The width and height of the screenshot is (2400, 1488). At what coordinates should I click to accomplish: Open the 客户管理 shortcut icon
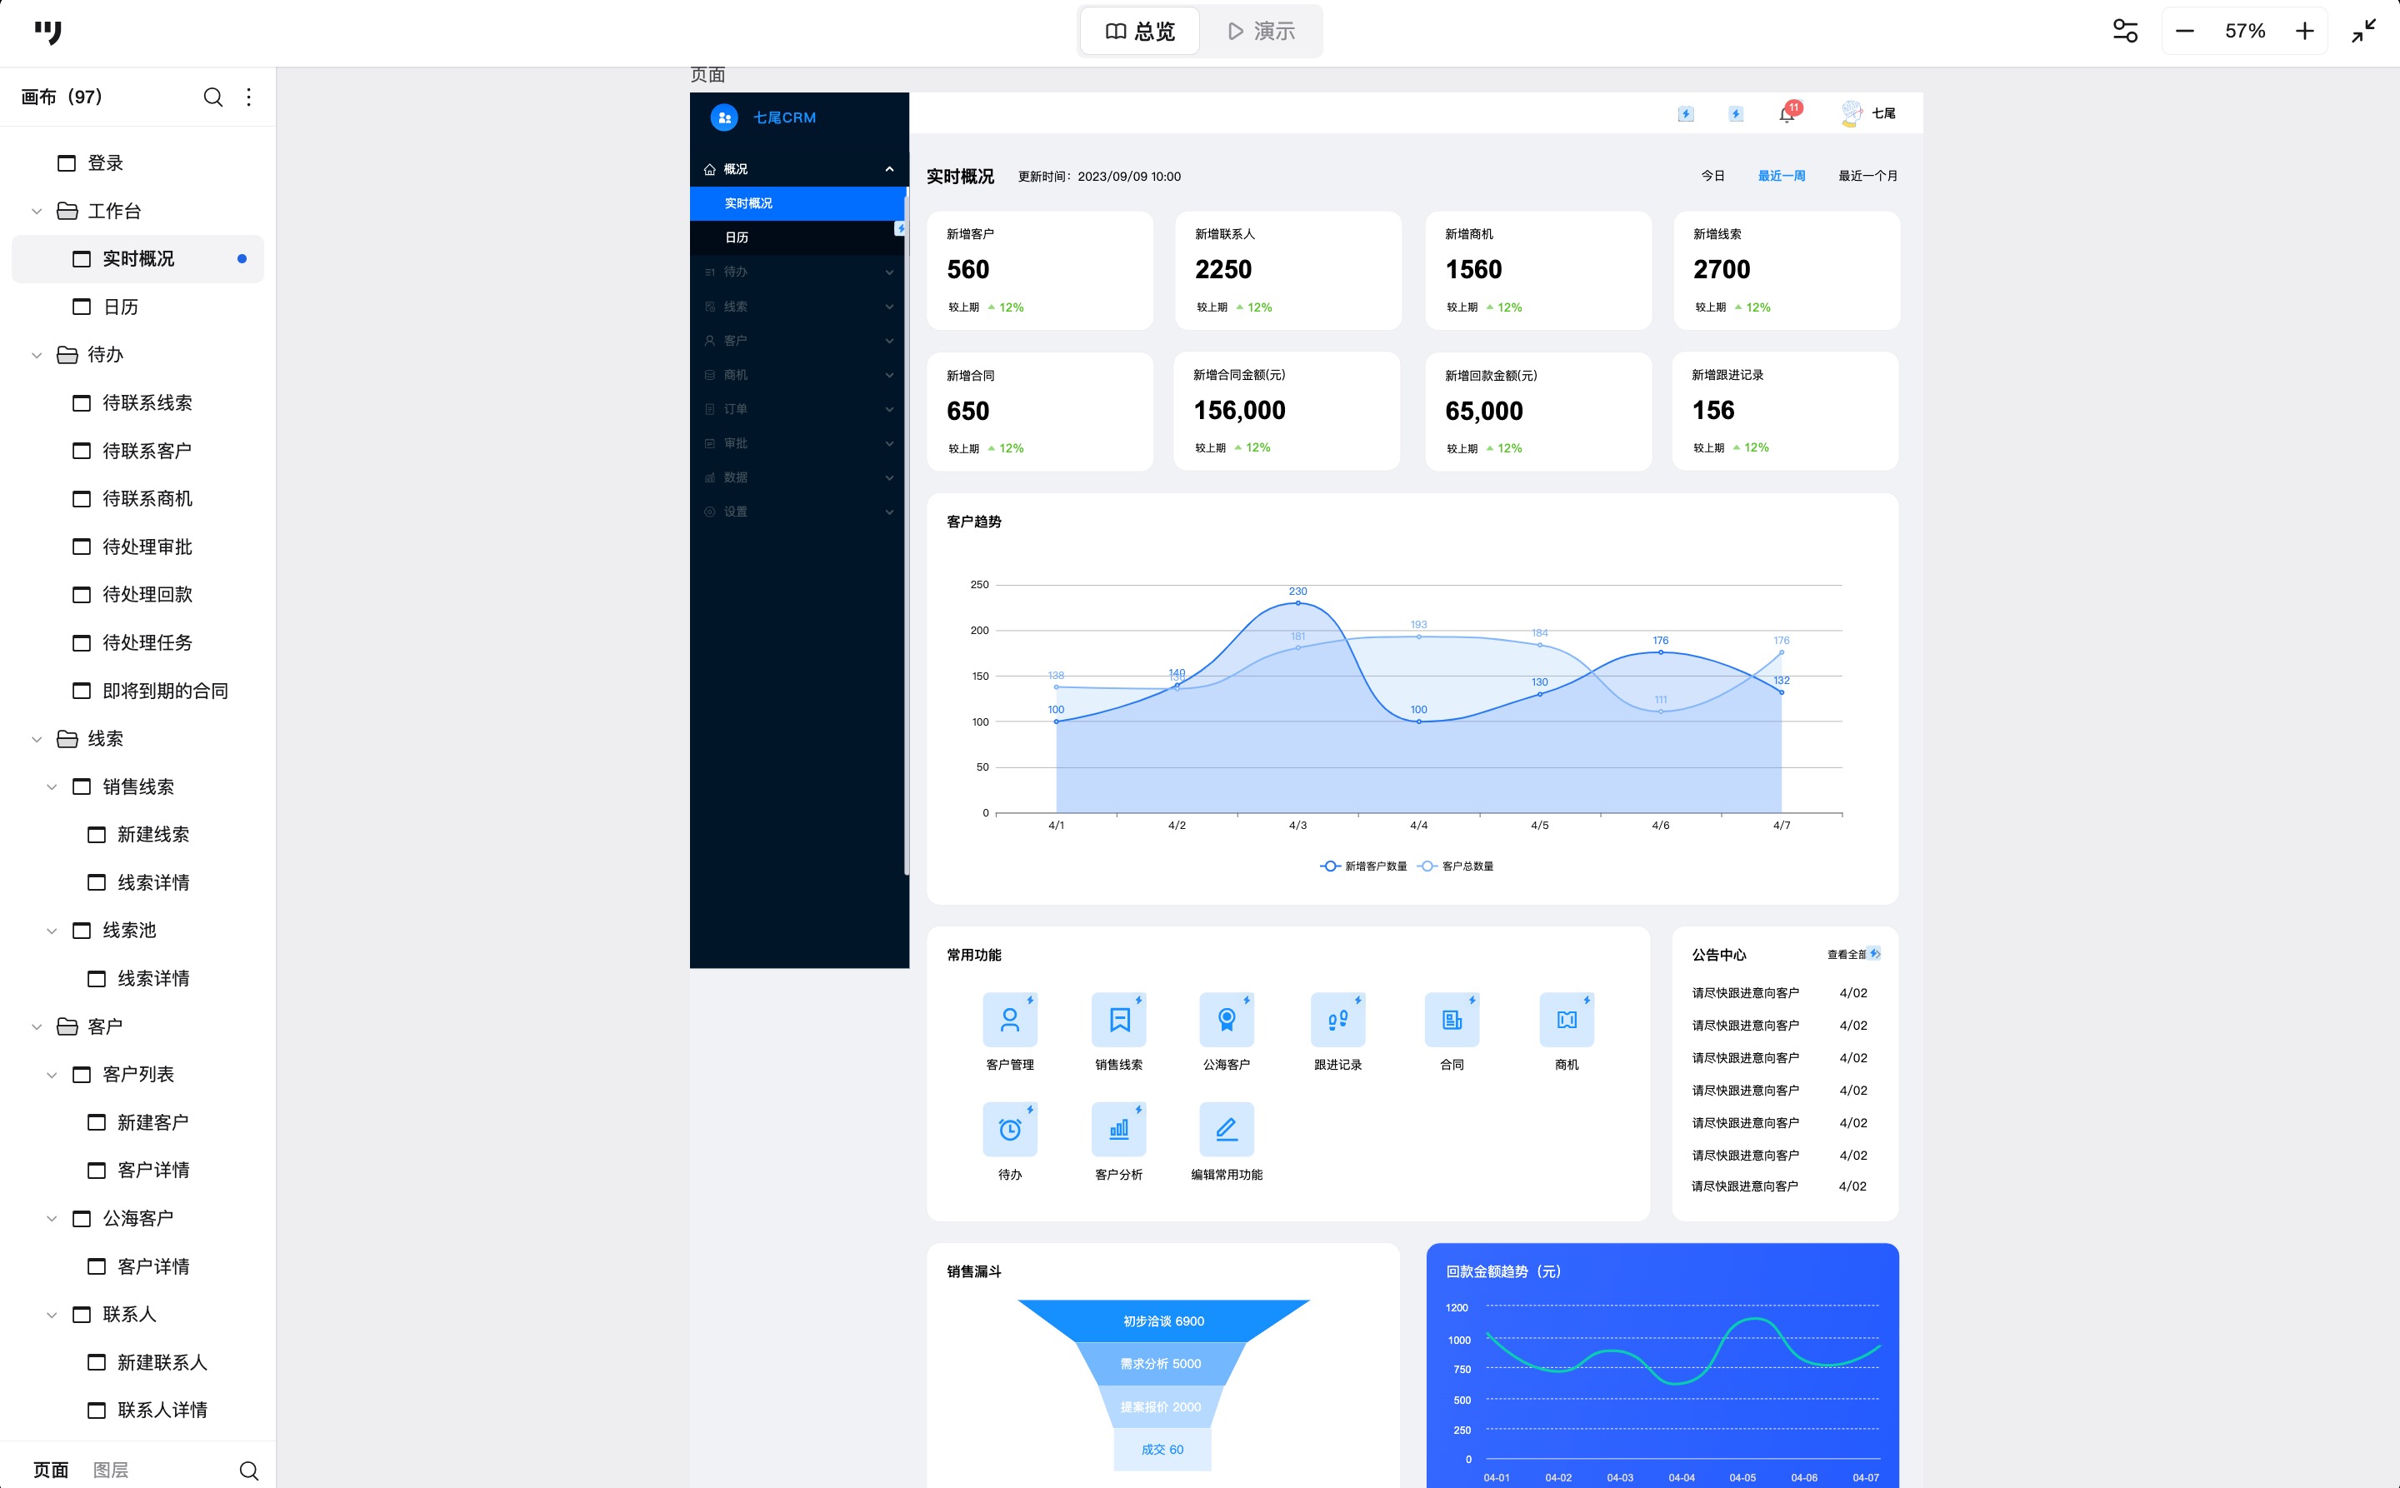click(x=1009, y=1020)
